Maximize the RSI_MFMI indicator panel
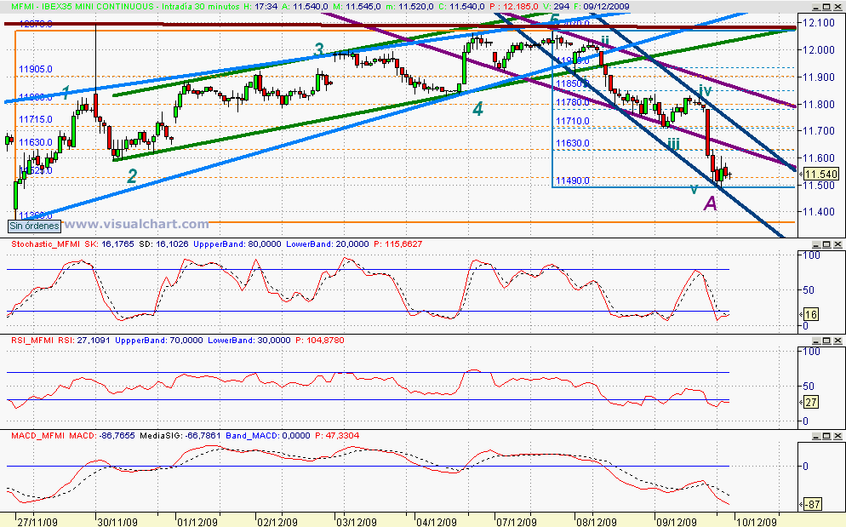The image size is (846, 527). pyautogui.click(x=826, y=341)
